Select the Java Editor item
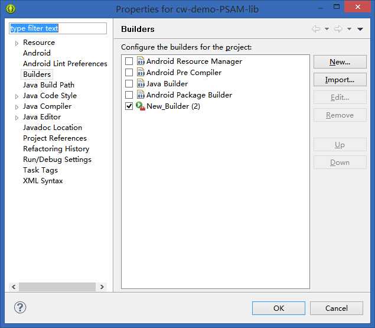Image resolution: width=375 pixels, height=328 pixels. (x=42, y=117)
